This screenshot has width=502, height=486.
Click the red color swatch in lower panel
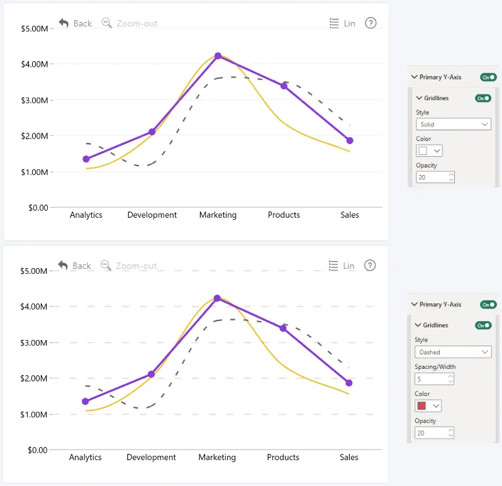(x=421, y=406)
